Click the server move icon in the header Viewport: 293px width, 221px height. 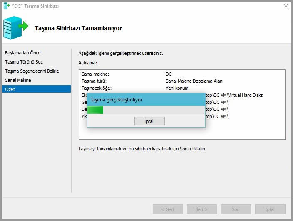(x=15, y=27)
